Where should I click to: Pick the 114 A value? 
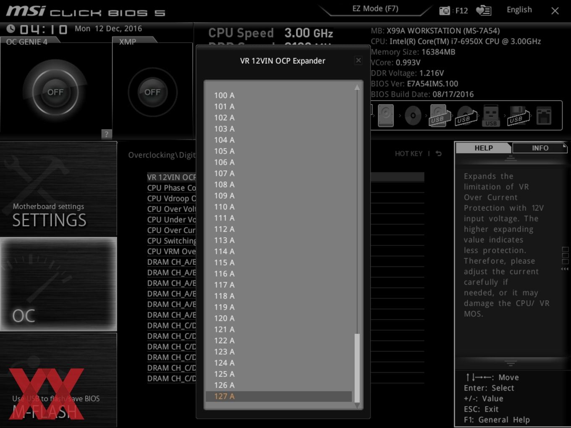click(279, 251)
